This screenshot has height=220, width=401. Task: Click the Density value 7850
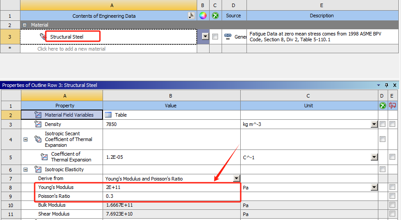click(111, 124)
